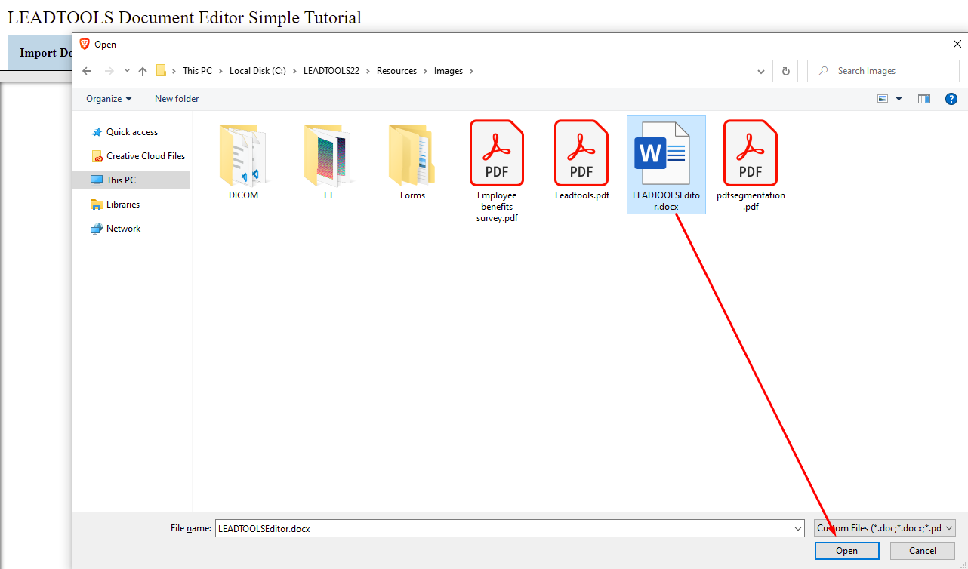Expand the Local Disk (C:) breadcrumb chevron
Screen dimensions: 968x569
tap(294, 71)
